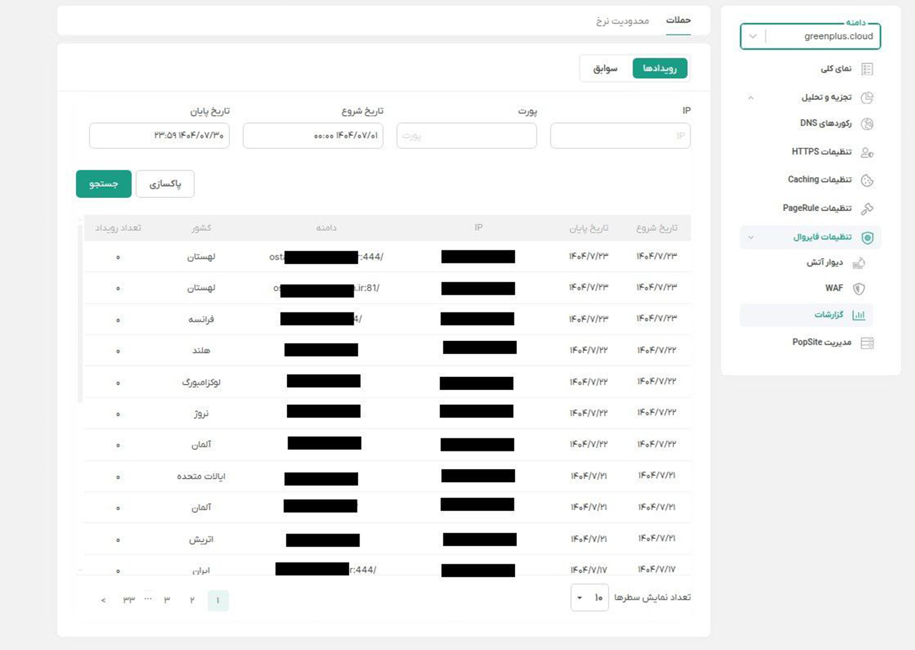The height and width of the screenshot is (650, 915).
Task: Select the حملات tab
Action: (678, 20)
